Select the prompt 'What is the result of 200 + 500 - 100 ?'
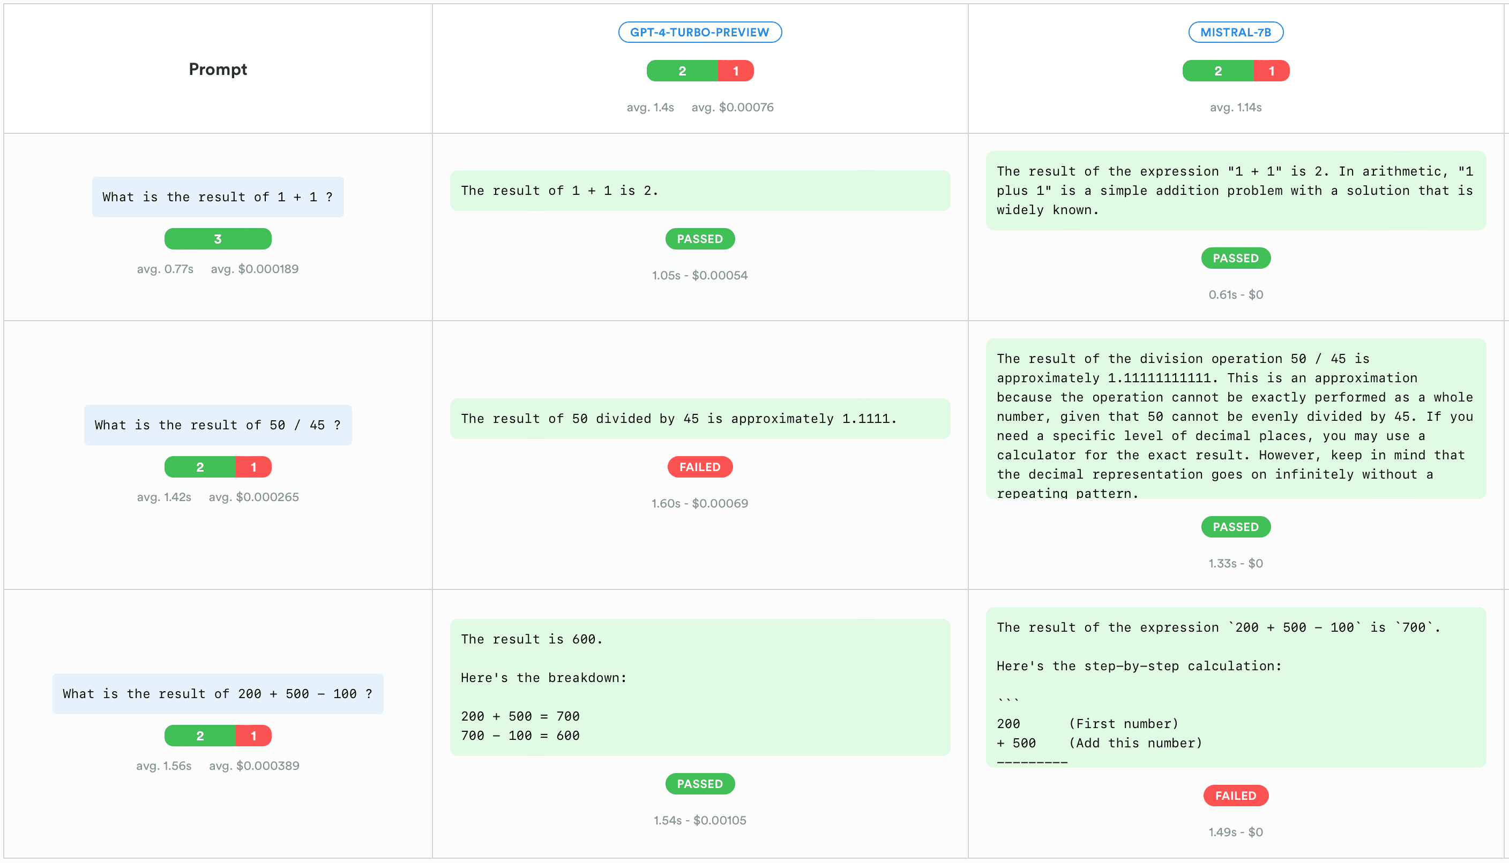Viewport: 1509px width, 863px height. click(218, 693)
